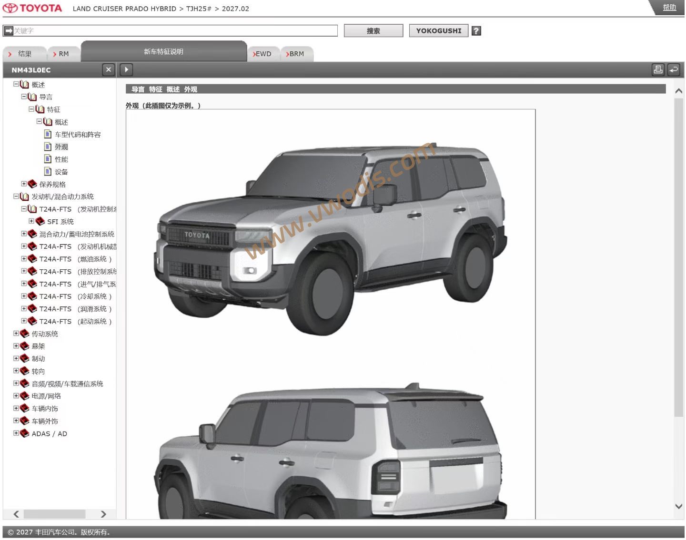The height and width of the screenshot is (540, 686).
Task: Open the BRM tab
Action: click(x=296, y=54)
